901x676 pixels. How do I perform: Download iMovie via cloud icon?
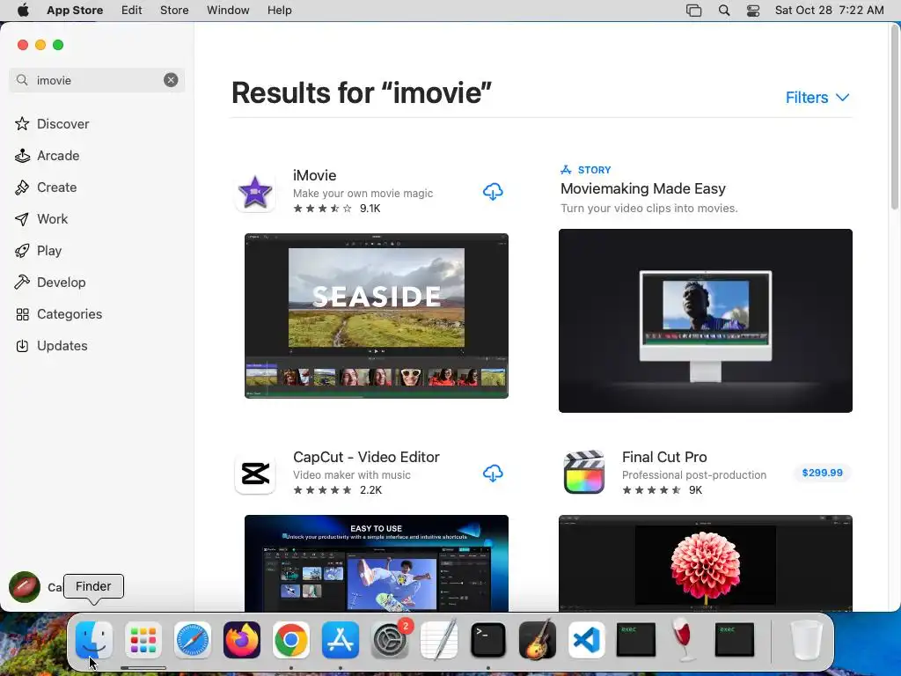[493, 191]
